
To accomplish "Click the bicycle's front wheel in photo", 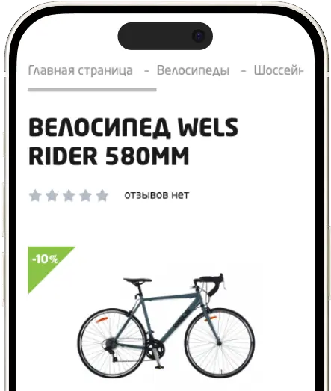I will [220, 343].
